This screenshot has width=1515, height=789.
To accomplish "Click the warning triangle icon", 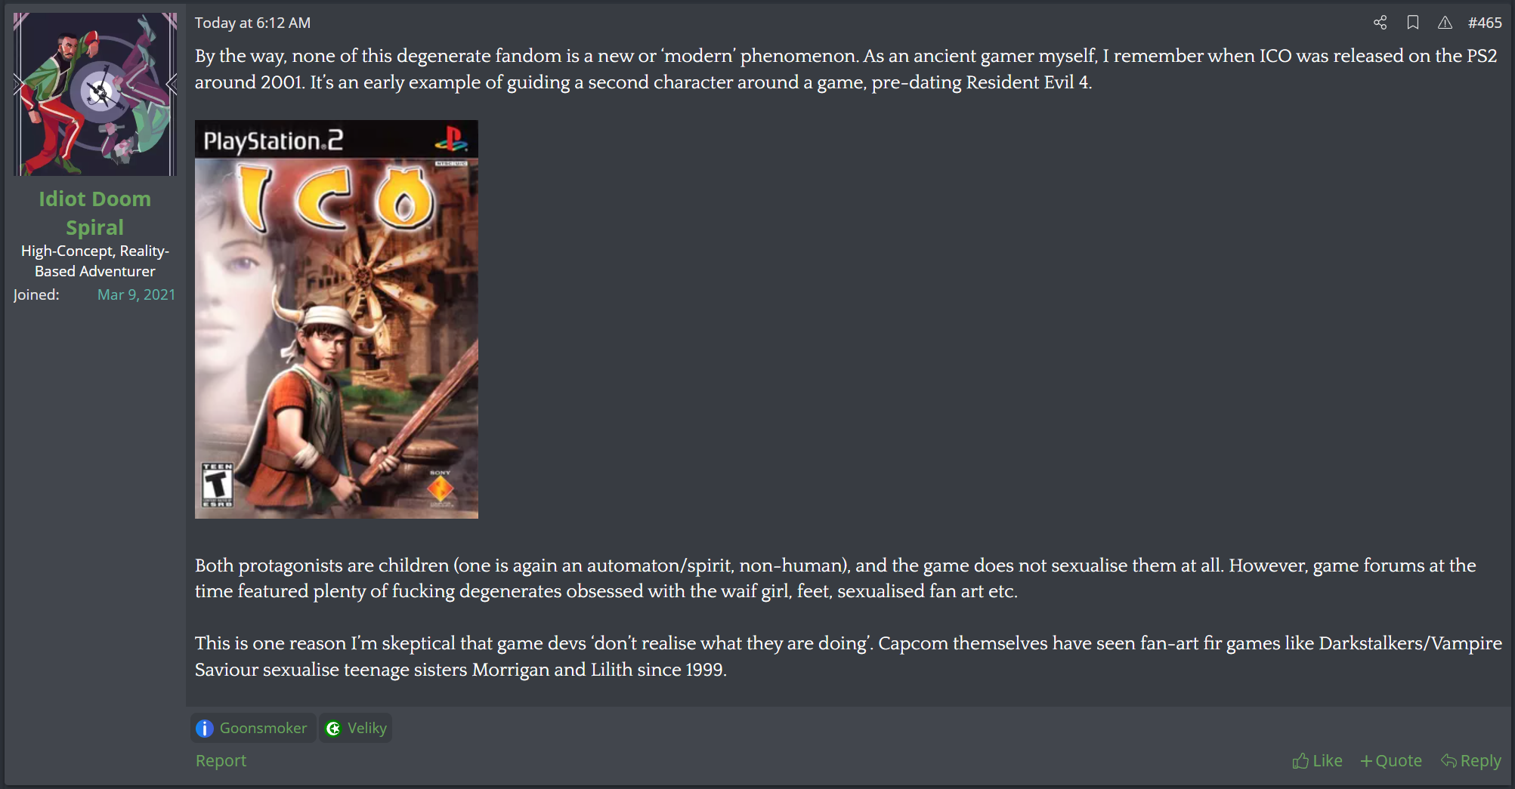I will coord(1445,23).
